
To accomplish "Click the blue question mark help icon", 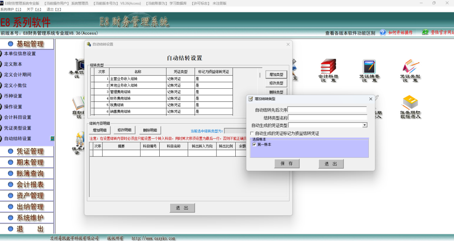I will [x=383, y=32].
